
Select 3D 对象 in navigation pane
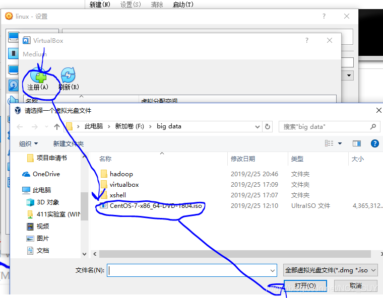coord(43,202)
